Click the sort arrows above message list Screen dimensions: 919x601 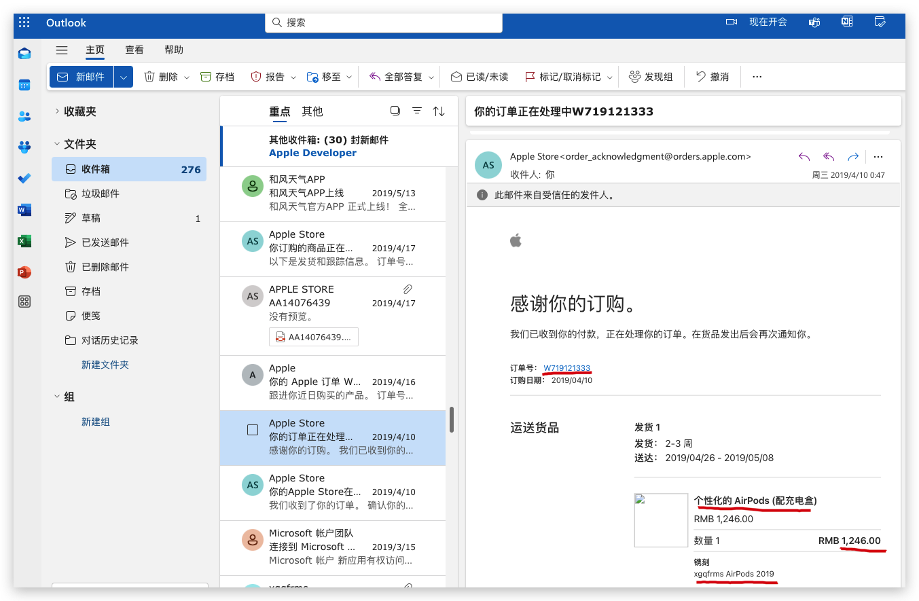tap(439, 111)
